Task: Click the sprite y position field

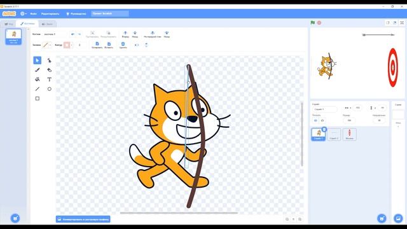Action: pos(382,108)
